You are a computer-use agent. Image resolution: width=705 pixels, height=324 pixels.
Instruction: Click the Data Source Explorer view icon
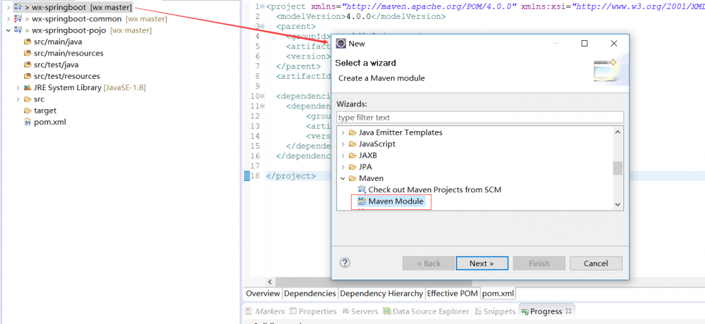point(386,311)
